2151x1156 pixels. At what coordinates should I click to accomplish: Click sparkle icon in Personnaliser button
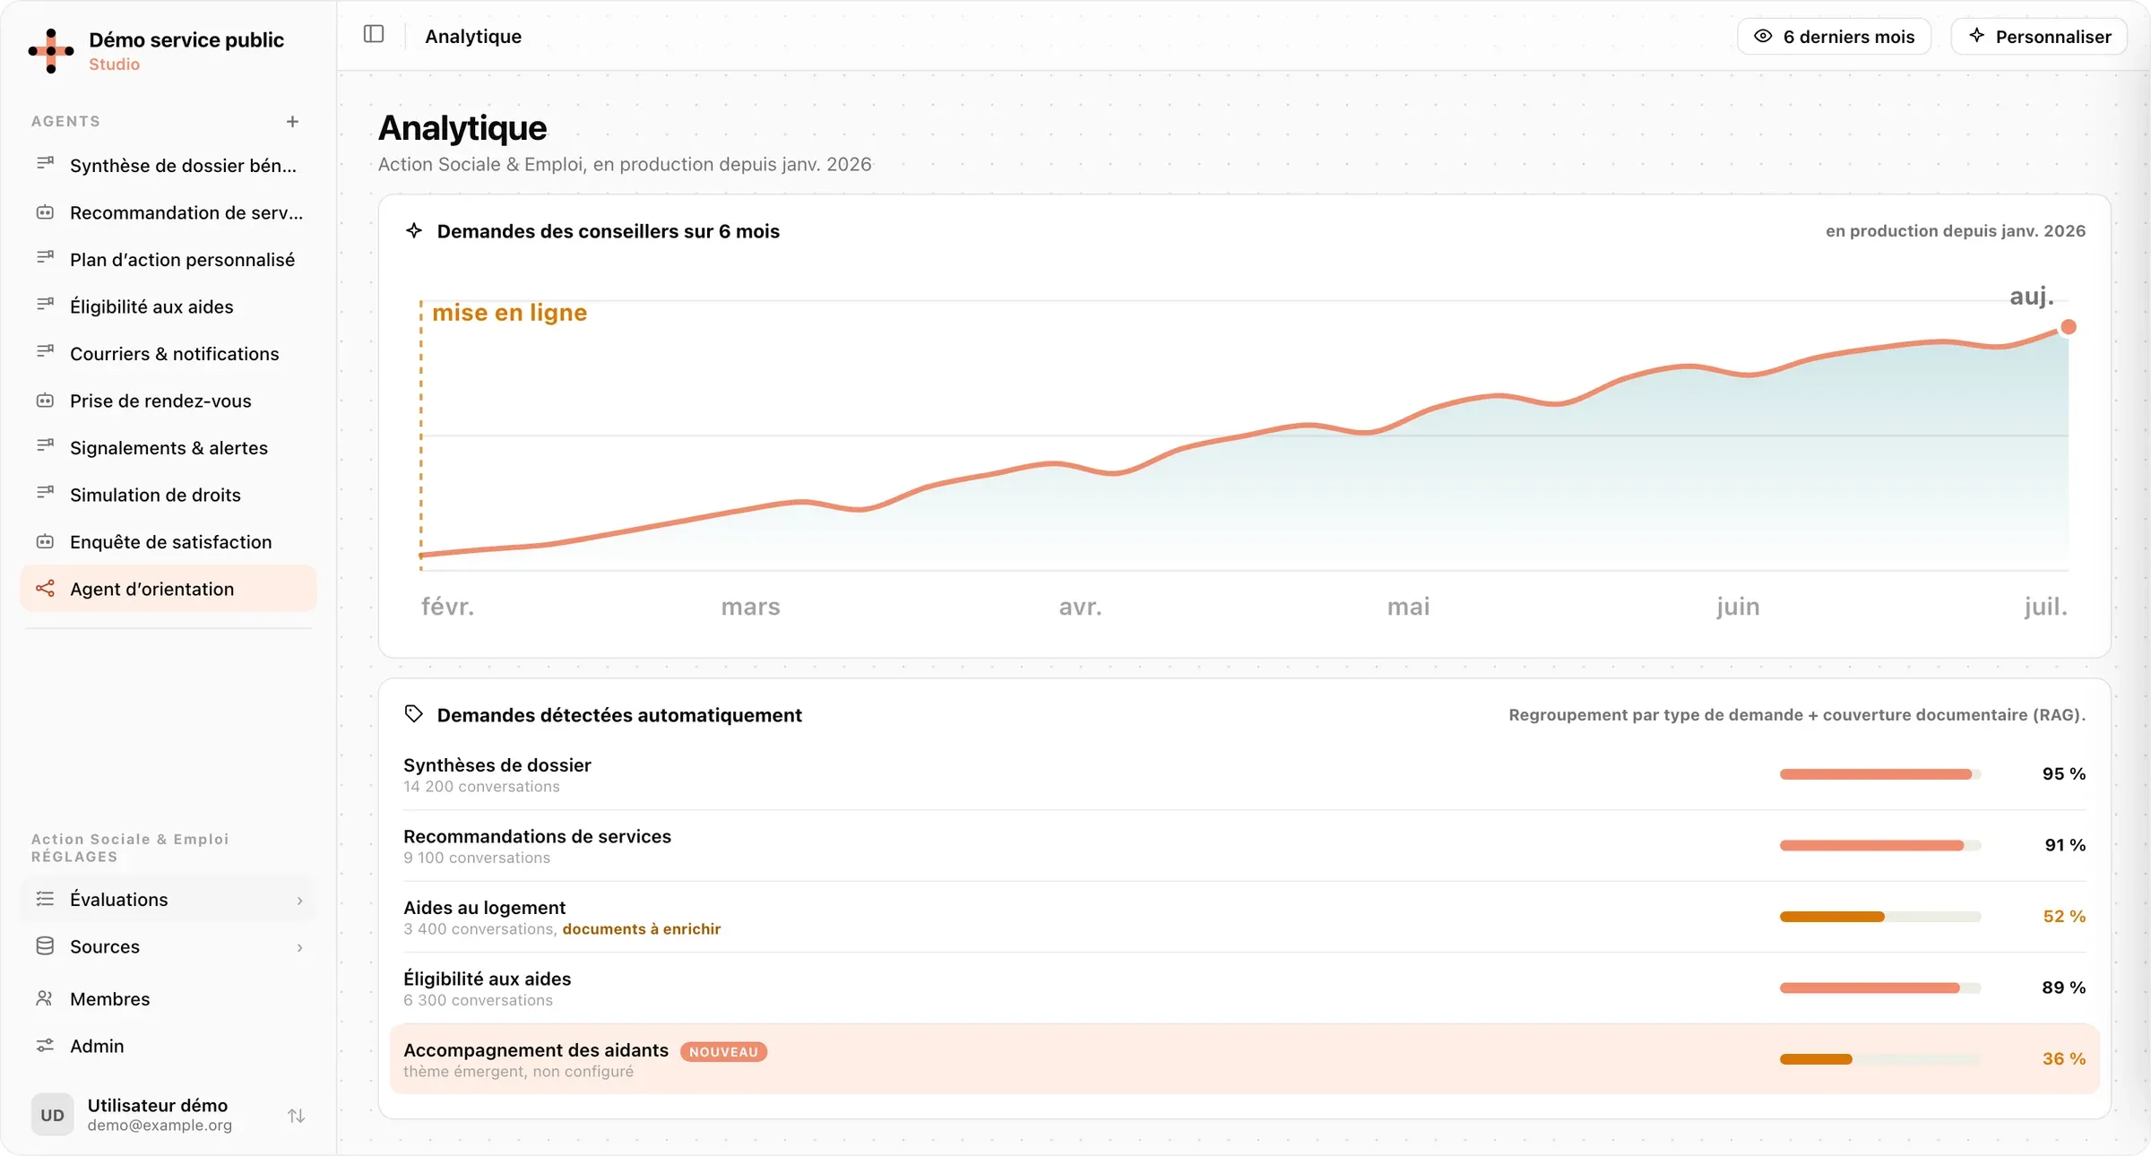[1976, 36]
